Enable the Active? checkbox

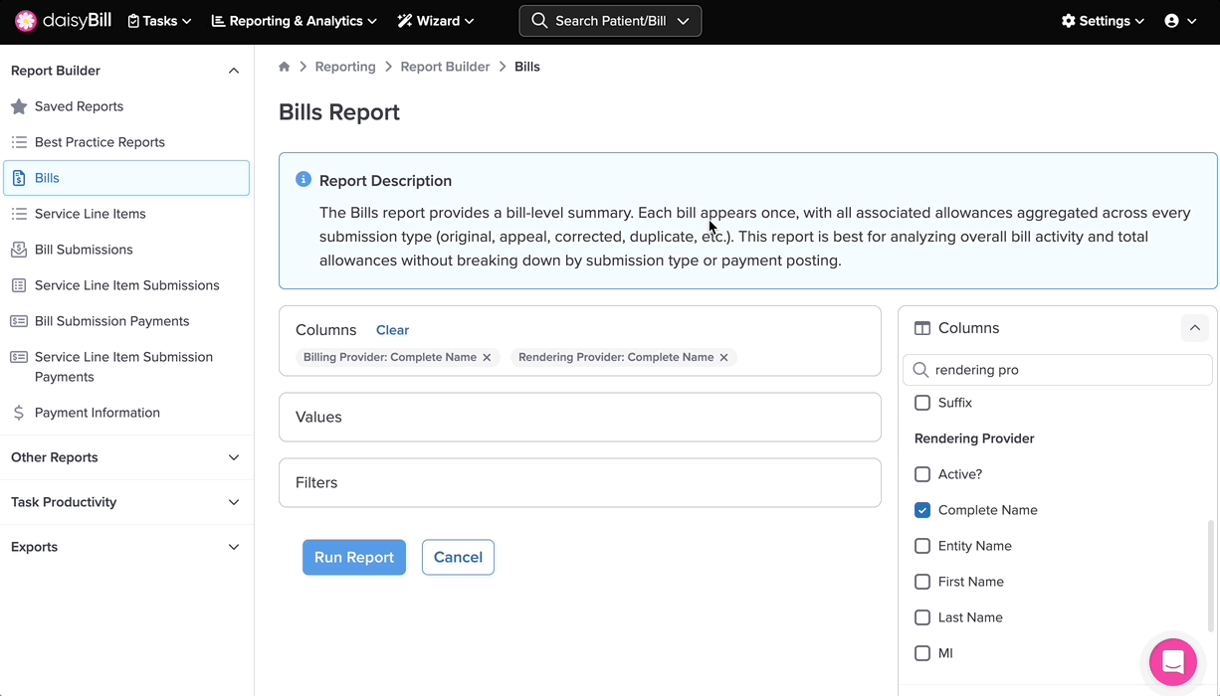pos(922,474)
